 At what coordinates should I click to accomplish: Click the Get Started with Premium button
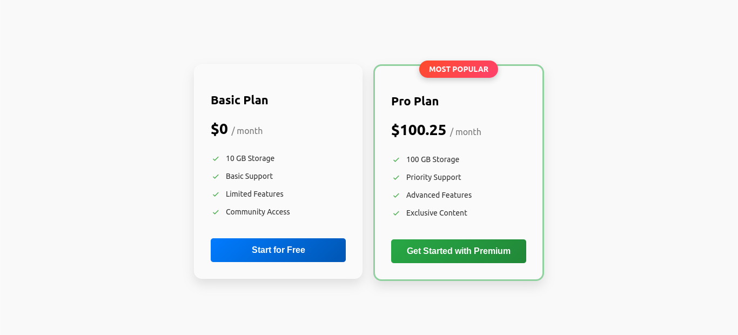(458, 251)
